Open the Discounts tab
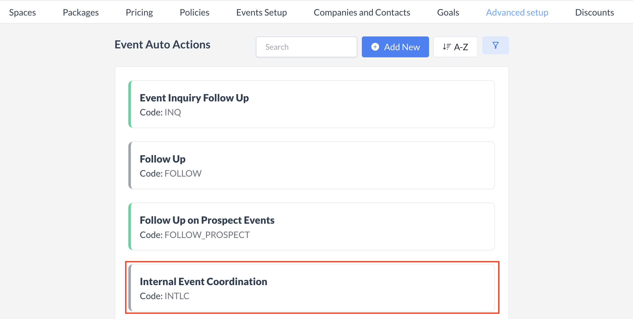Viewport: 633px width, 319px height. pyautogui.click(x=594, y=12)
